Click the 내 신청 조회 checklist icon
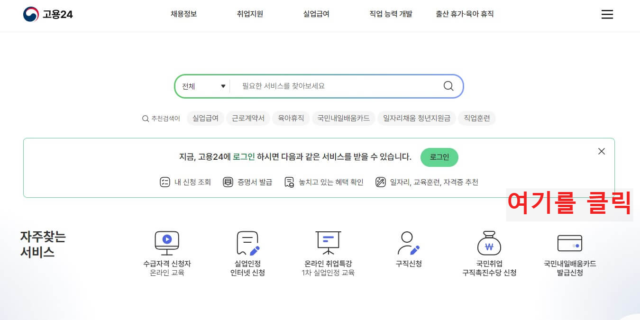Image resolution: width=640 pixels, height=320 pixels. tap(165, 182)
